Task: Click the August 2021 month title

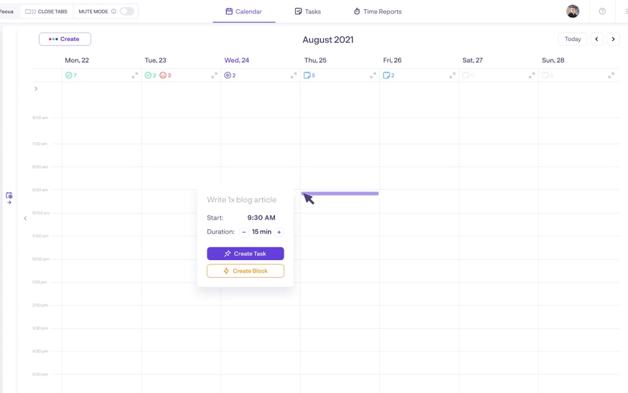Action: [x=328, y=39]
